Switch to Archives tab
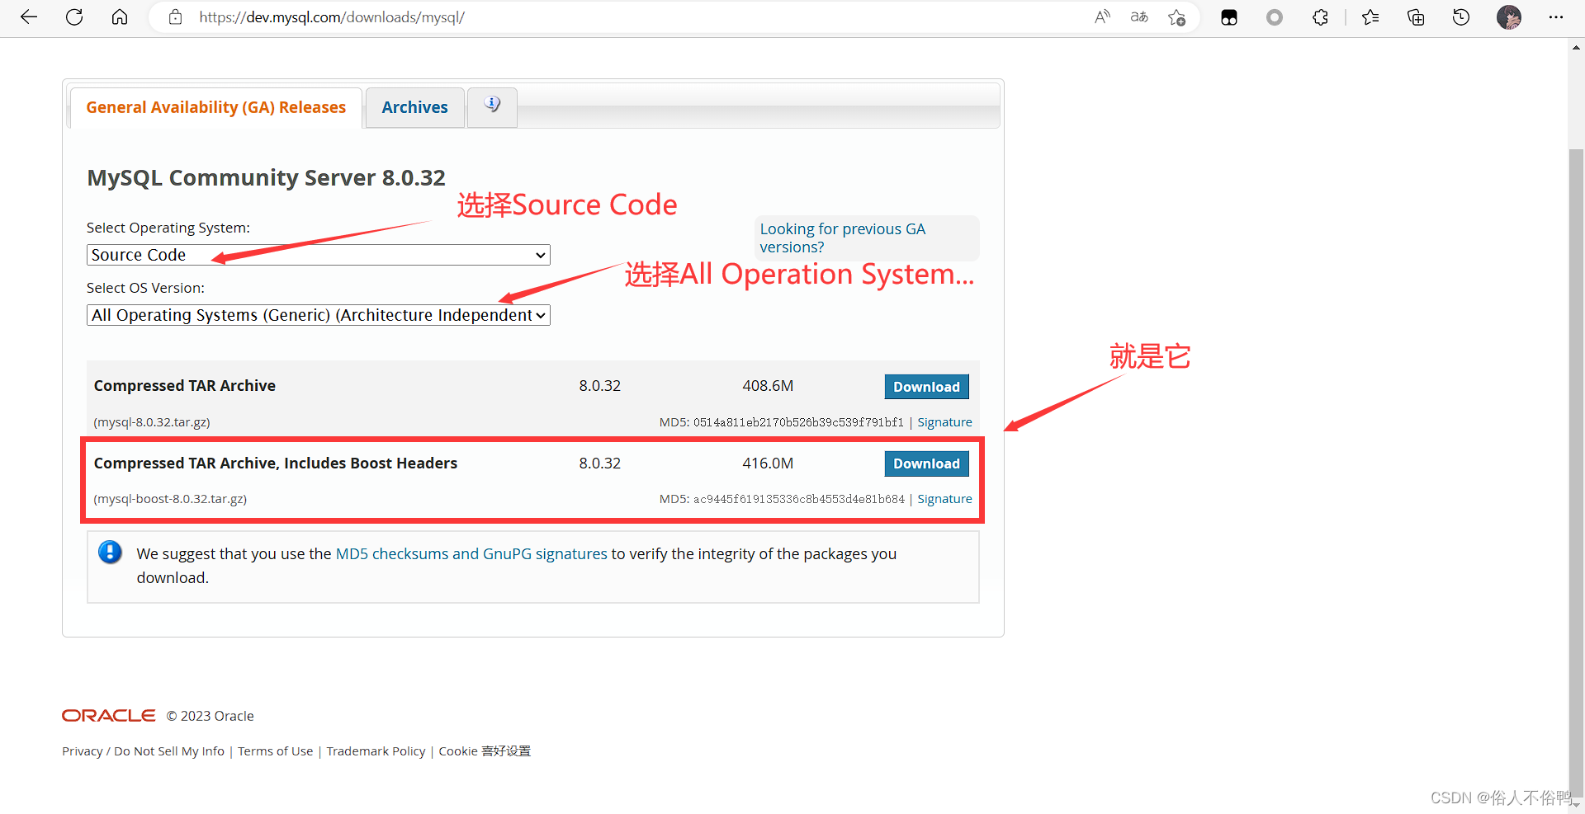 tap(414, 107)
